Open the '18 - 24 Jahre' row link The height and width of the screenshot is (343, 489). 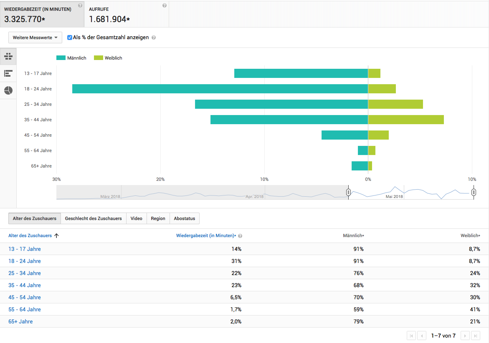[x=25, y=261]
